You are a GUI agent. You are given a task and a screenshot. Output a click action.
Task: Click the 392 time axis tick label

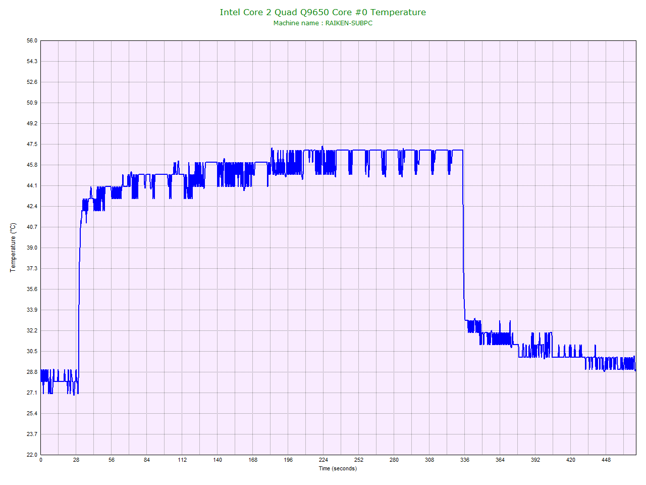click(535, 460)
